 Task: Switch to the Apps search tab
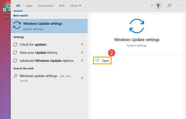pyautogui.click(x=29, y=6)
